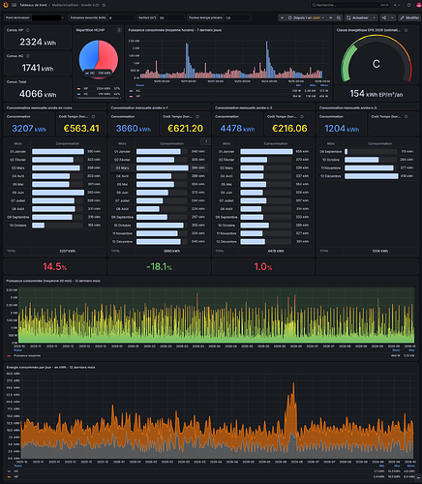Image resolution: width=422 pixels, height=484 pixels.
Task: Click the 03 Mars row in n-1 table
Action: tap(159, 167)
